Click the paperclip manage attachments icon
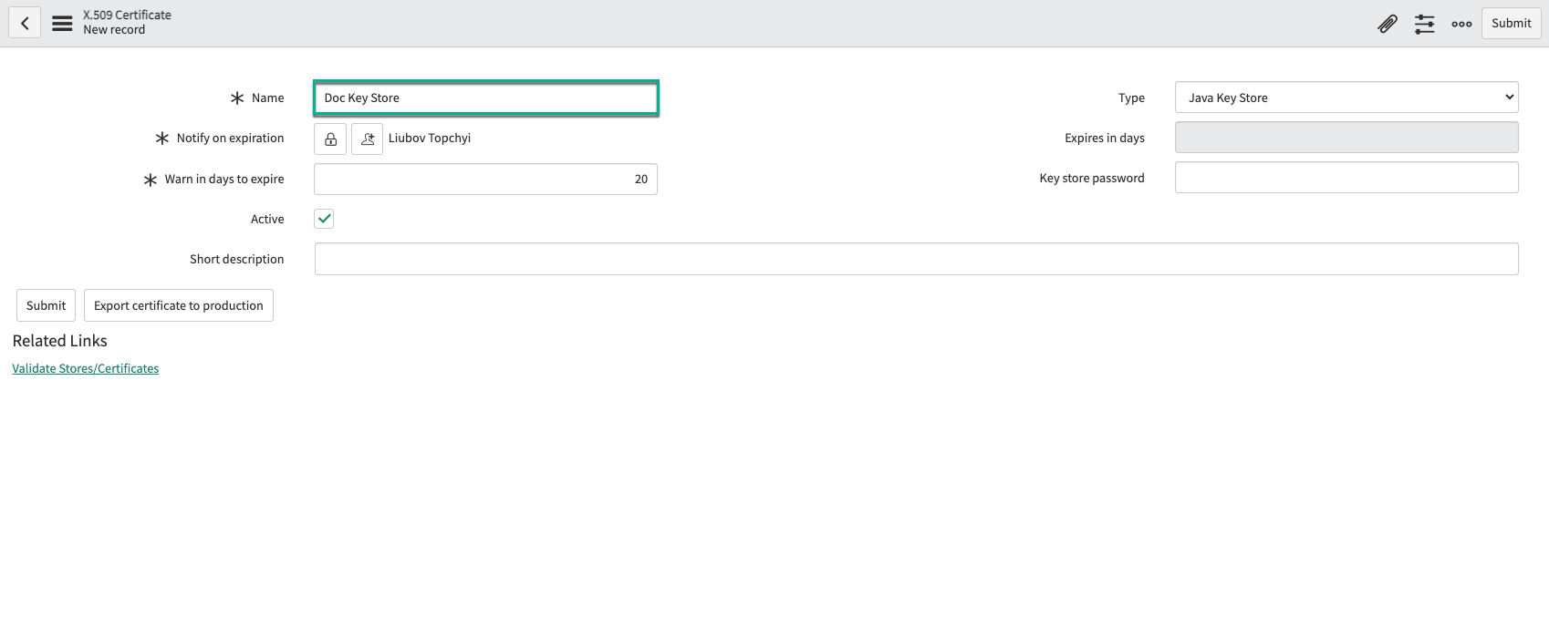 tap(1387, 24)
